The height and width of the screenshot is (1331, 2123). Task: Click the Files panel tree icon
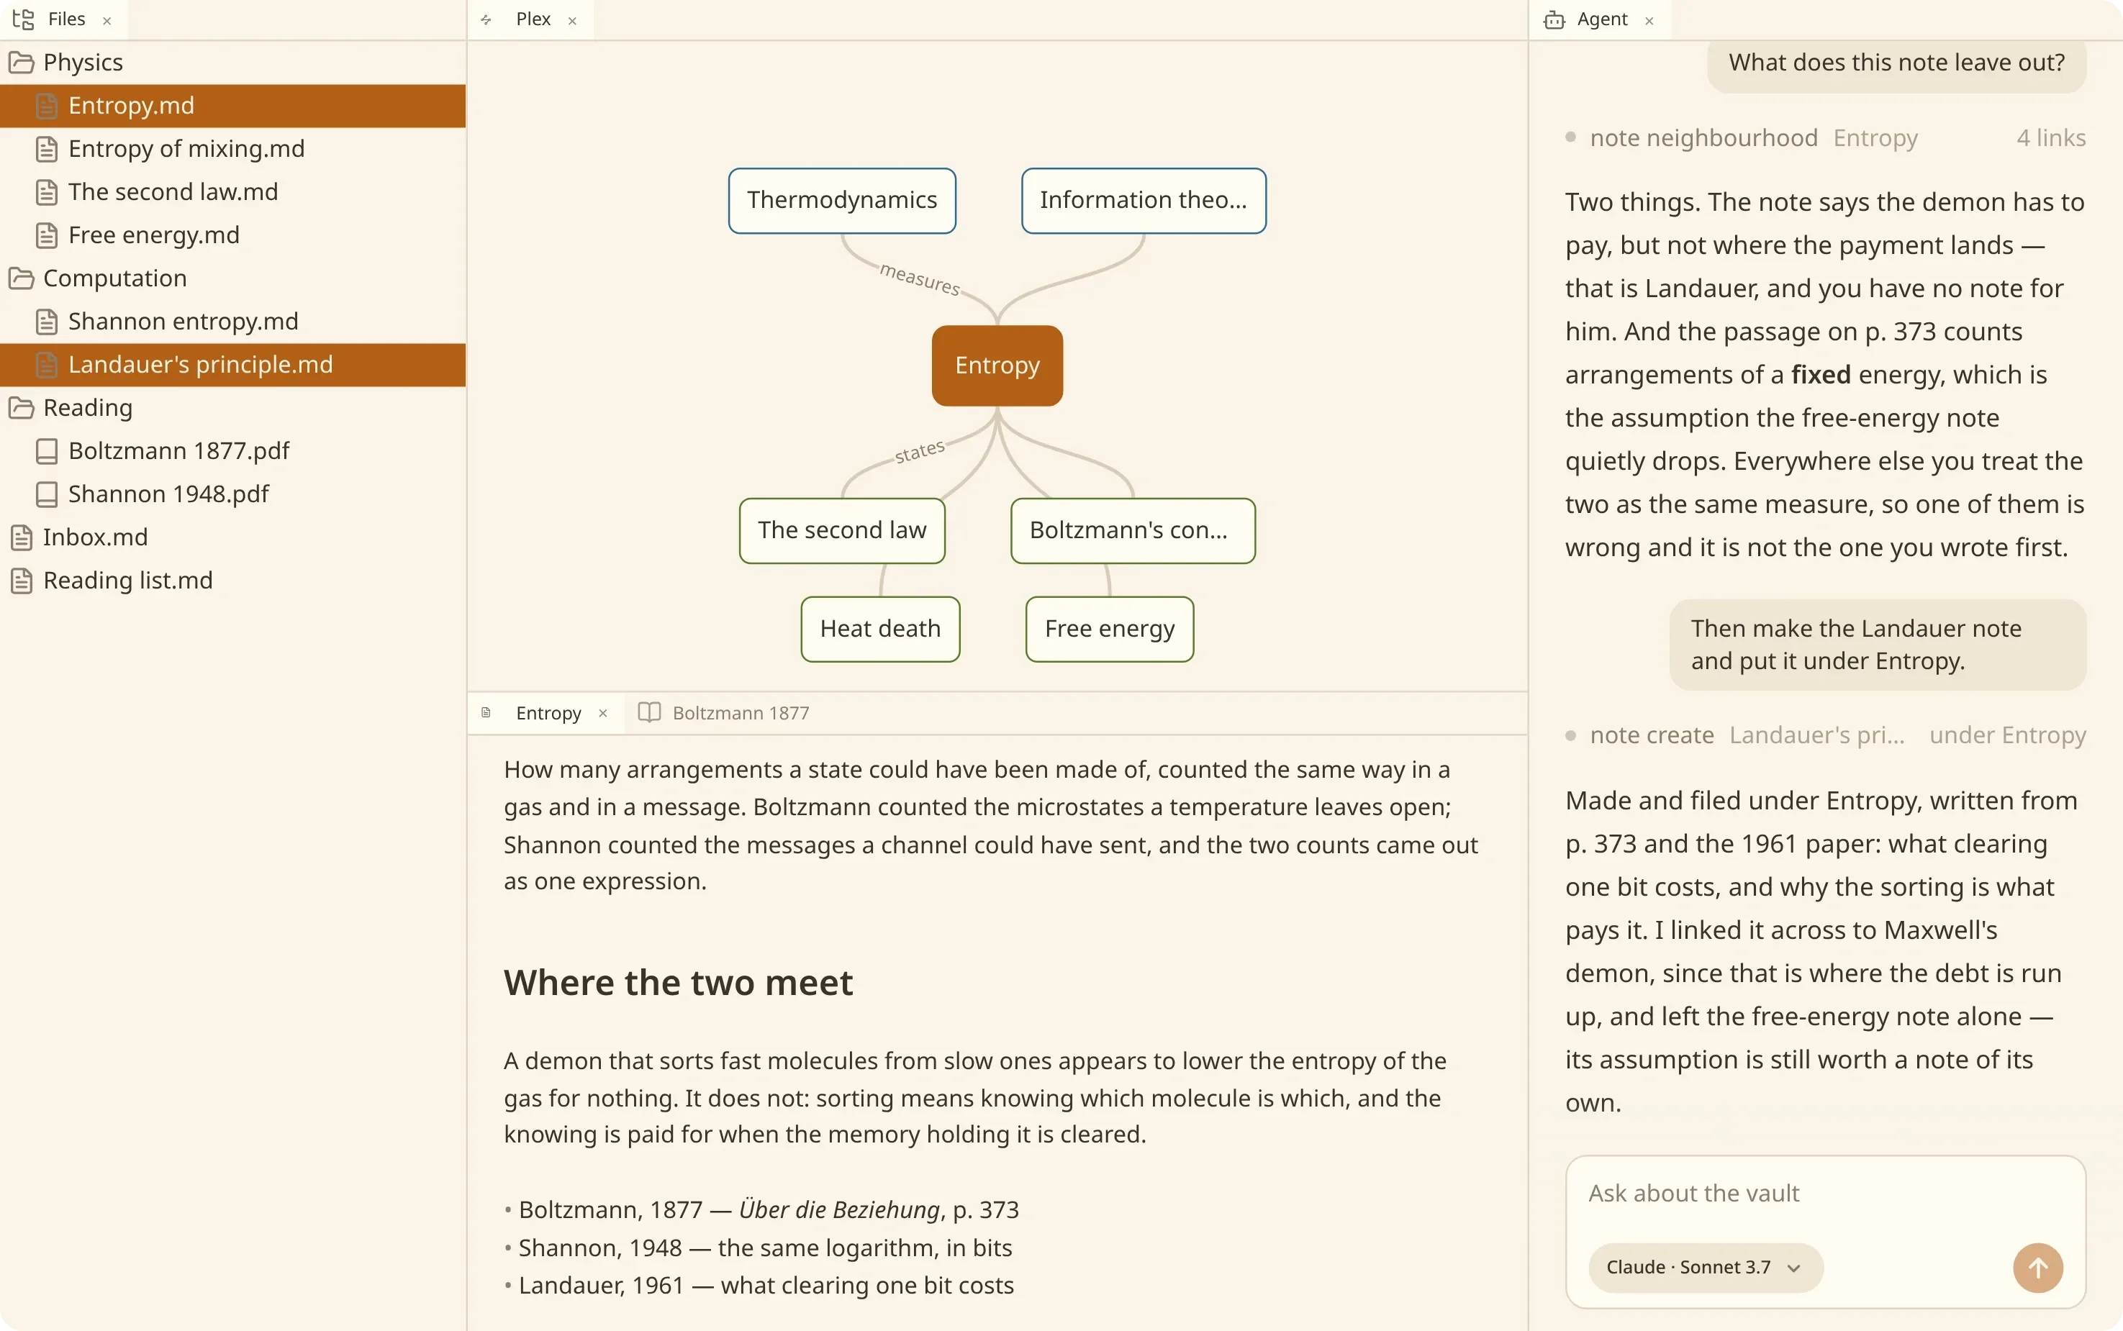pos(24,19)
